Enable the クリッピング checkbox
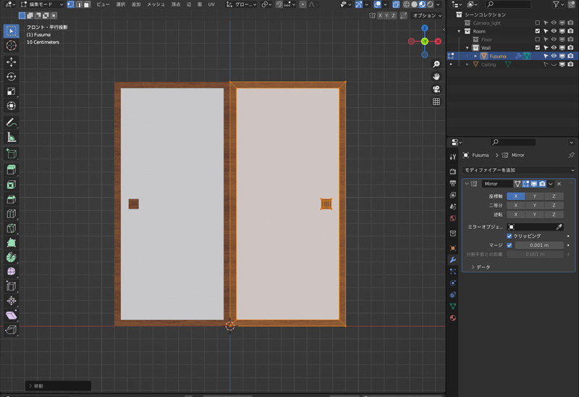The image size is (579, 397). [510, 236]
